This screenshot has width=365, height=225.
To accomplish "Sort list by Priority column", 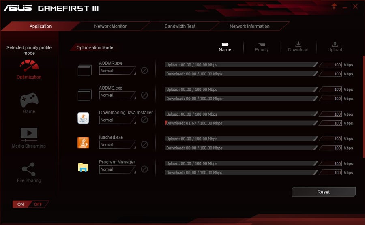I will pos(262,47).
